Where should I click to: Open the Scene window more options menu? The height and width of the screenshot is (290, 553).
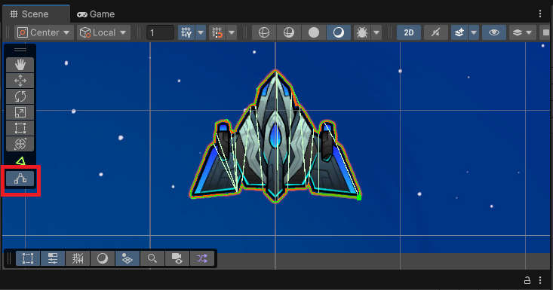pos(540,14)
